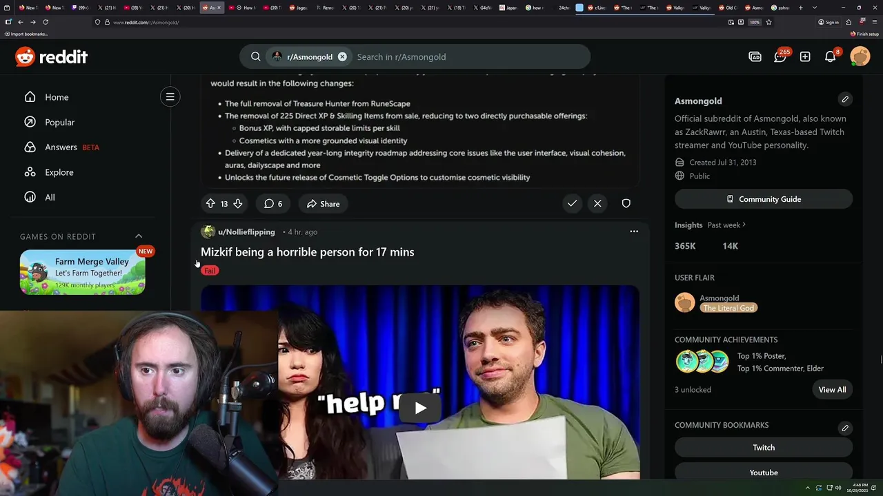The width and height of the screenshot is (883, 496).
Task: Open the Farm Merge Valley game card
Action: tap(82, 271)
